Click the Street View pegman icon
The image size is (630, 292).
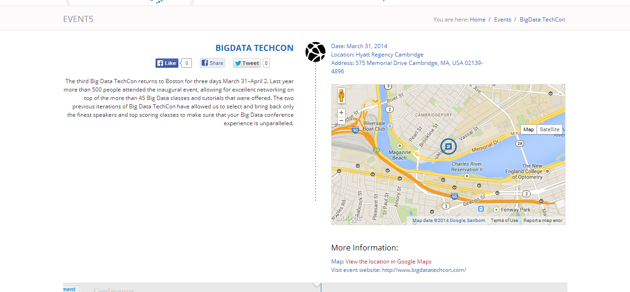(x=341, y=96)
